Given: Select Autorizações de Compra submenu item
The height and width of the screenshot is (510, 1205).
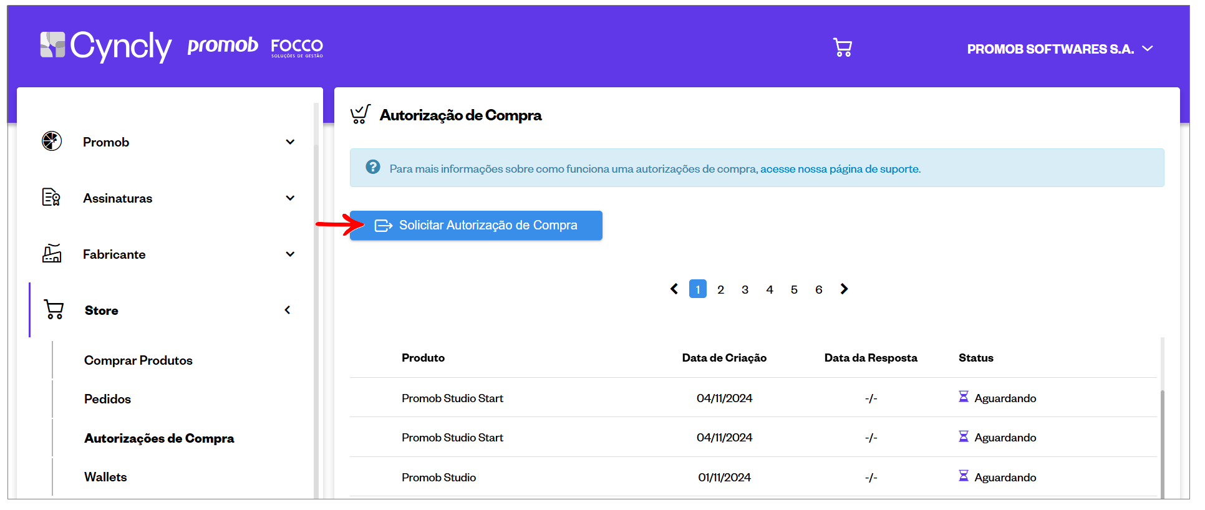Looking at the screenshot, I should (x=159, y=438).
